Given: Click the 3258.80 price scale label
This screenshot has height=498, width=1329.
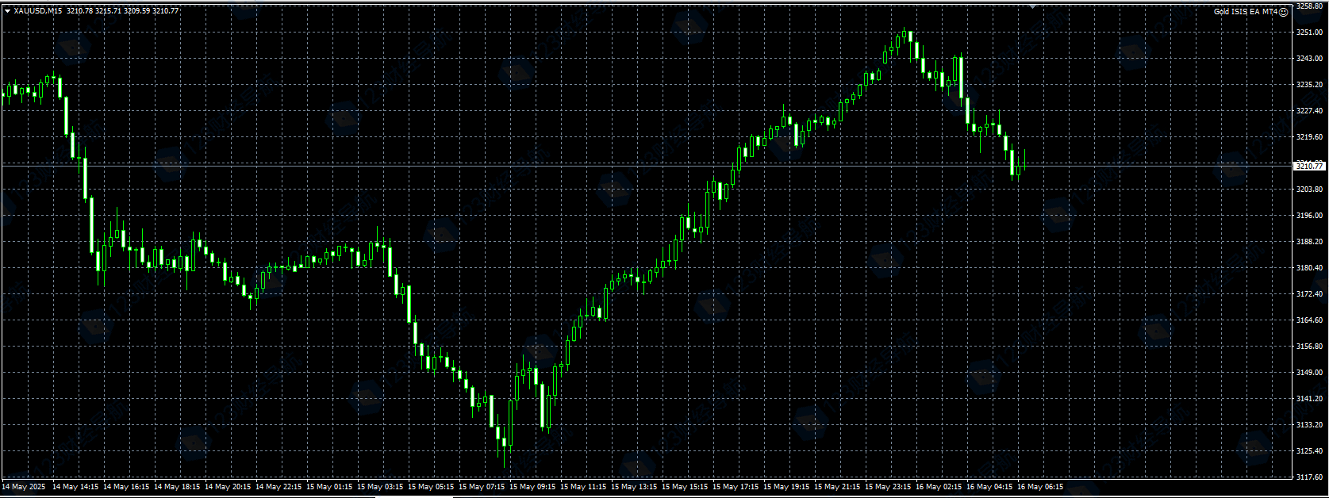Looking at the screenshot, I should [1309, 6].
